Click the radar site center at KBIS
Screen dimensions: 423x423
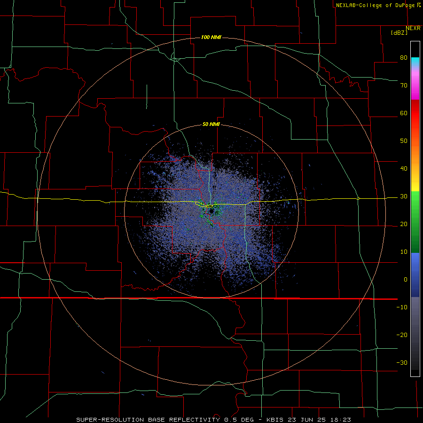coord(211,211)
